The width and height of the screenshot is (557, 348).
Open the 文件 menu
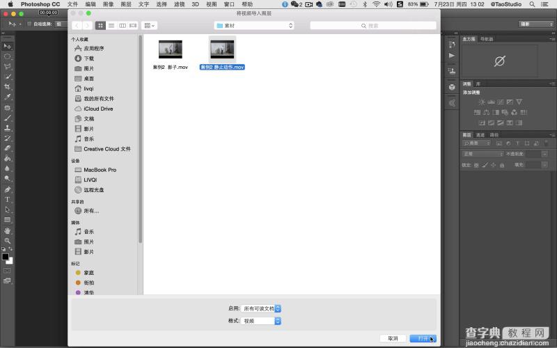72,4
